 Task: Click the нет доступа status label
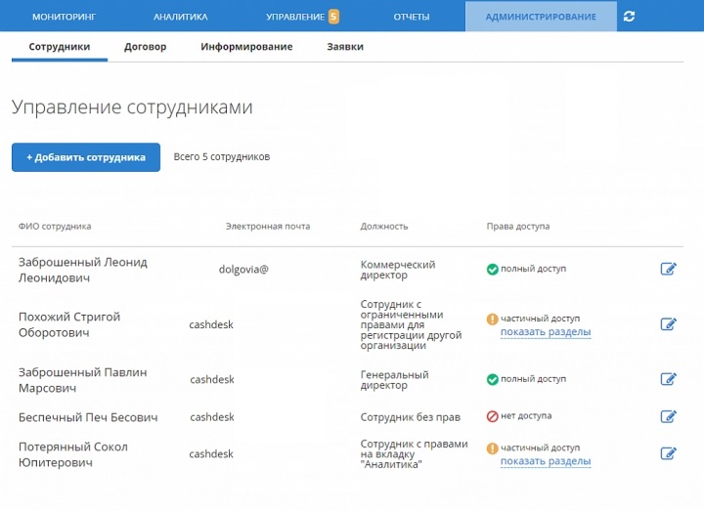(526, 416)
